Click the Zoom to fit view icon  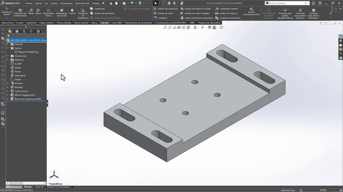[x=165, y=27]
